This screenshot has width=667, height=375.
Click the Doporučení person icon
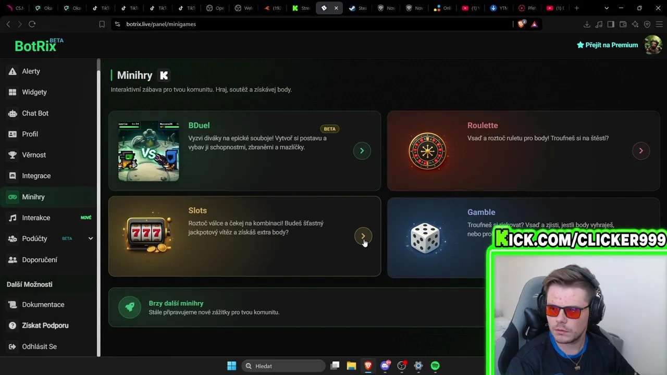13,259
